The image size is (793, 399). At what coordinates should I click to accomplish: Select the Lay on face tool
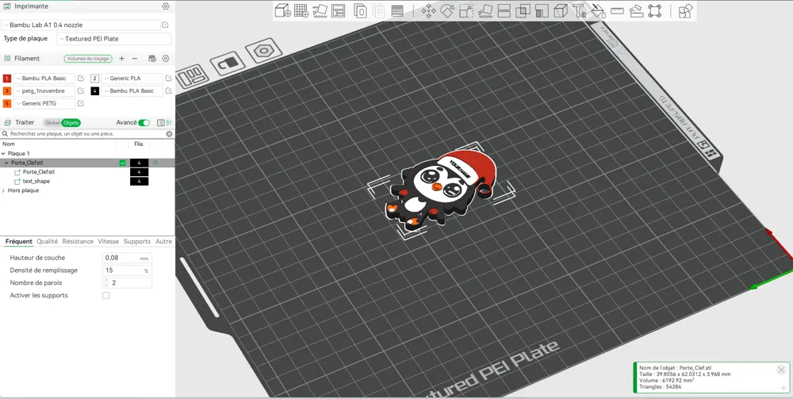tap(485, 10)
